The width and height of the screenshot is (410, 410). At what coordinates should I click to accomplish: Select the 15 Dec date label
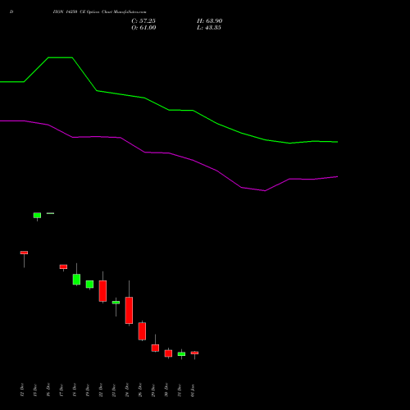pos(35,390)
